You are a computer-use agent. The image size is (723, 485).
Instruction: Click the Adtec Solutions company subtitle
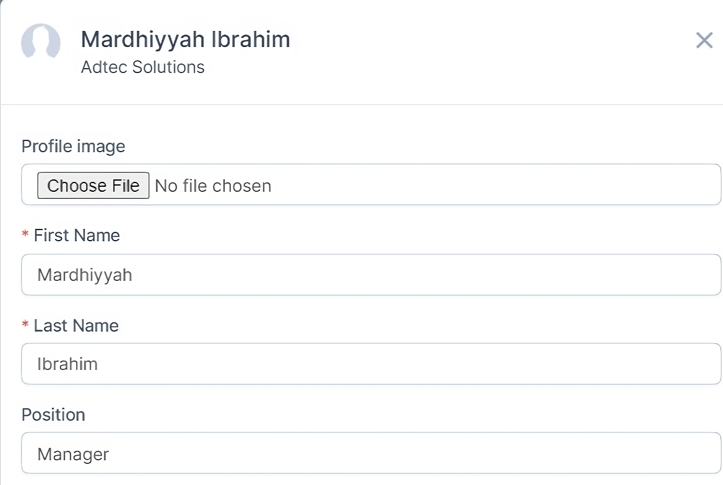coord(142,67)
